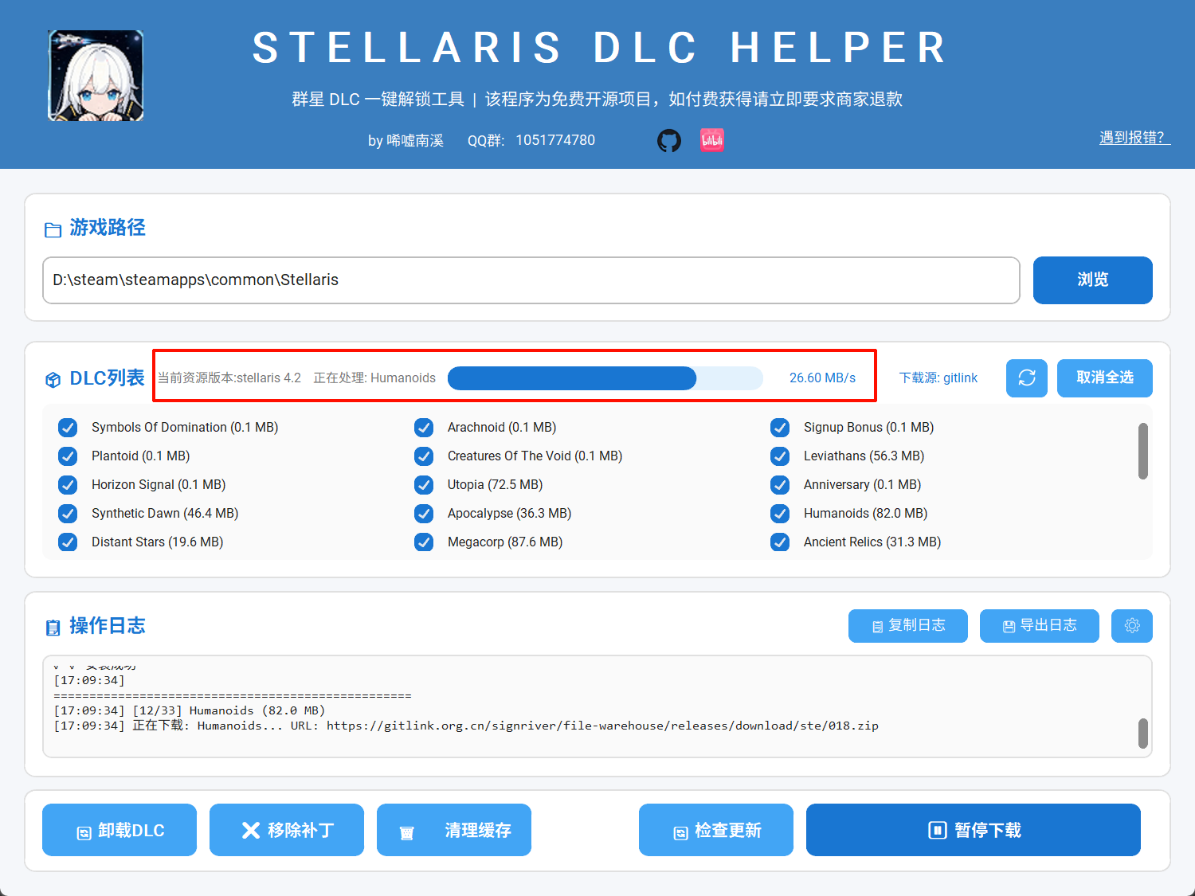Open the GitHub repository icon
1195x896 pixels.
tap(669, 141)
